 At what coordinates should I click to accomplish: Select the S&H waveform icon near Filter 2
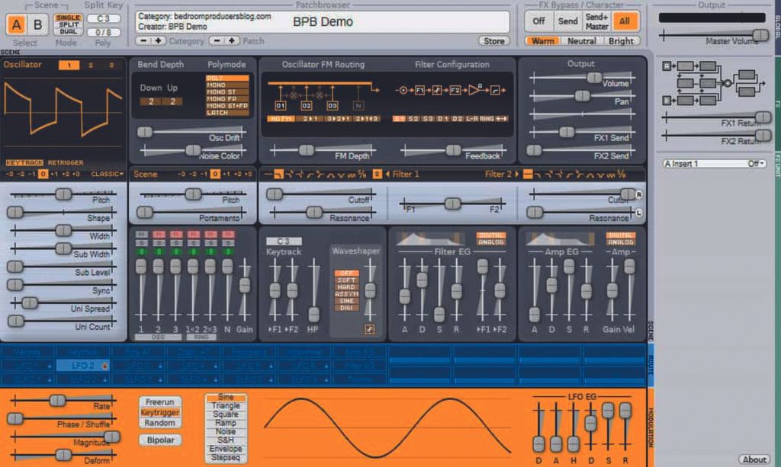tap(622, 174)
